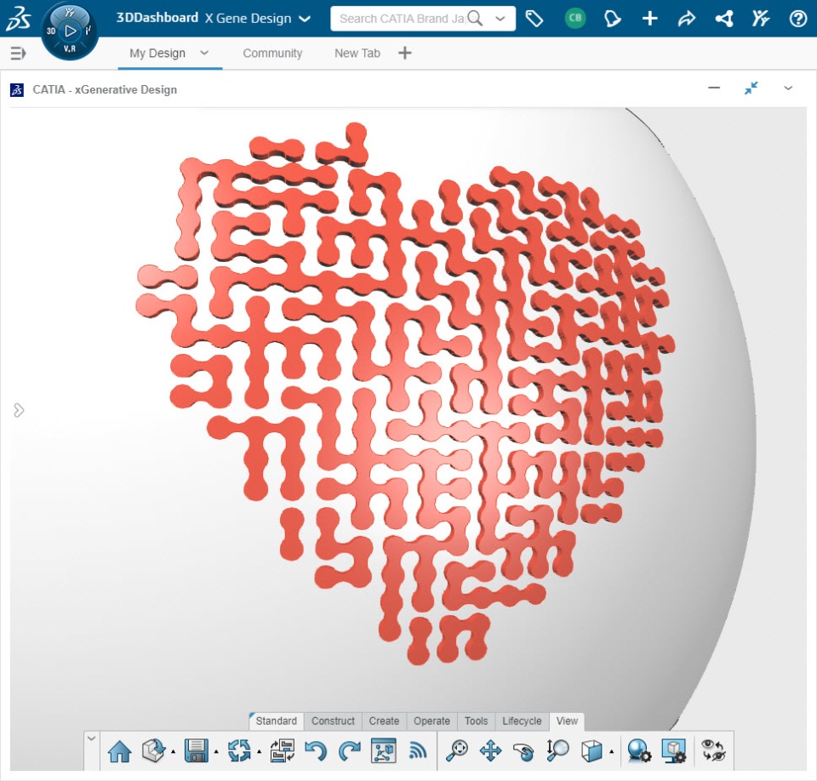Open the tag (6WTags) icon
Screen dimensions: 817x781
pyautogui.click(x=534, y=19)
